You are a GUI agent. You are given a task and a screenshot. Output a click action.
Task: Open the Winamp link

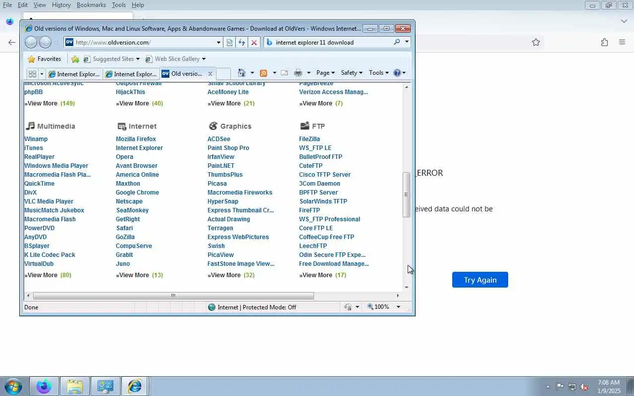36,139
